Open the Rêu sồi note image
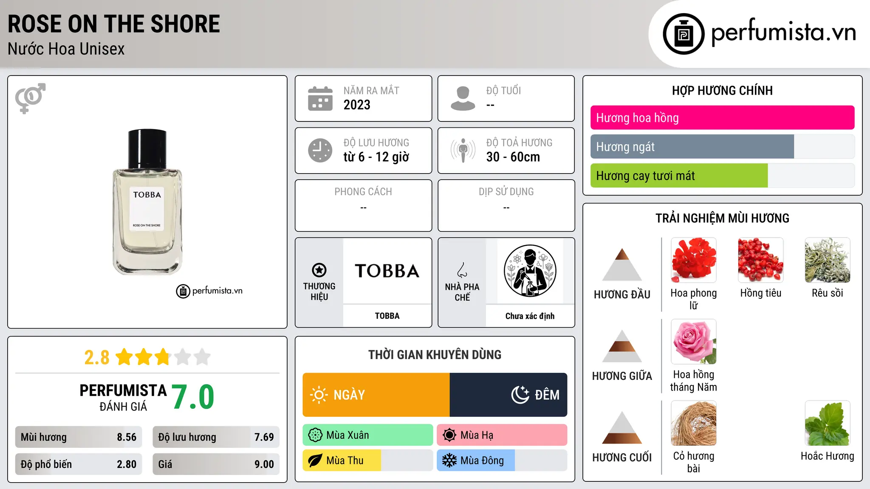870x489 pixels. (828, 260)
